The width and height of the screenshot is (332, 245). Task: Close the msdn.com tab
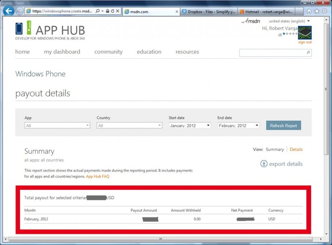click(177, 12)
